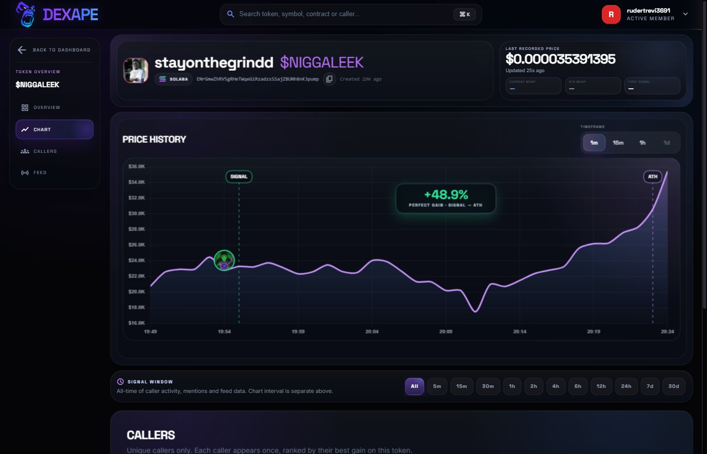Click the 'stayonthegrindd' token name

tap(214, 63)
